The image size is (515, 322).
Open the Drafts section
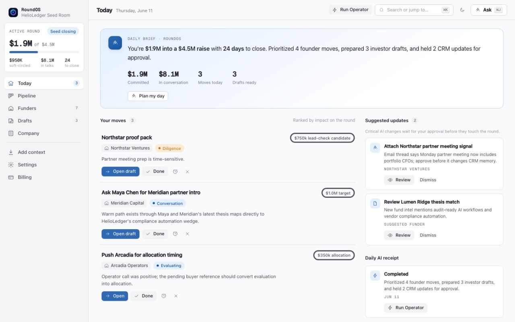(x=44, y=121)
